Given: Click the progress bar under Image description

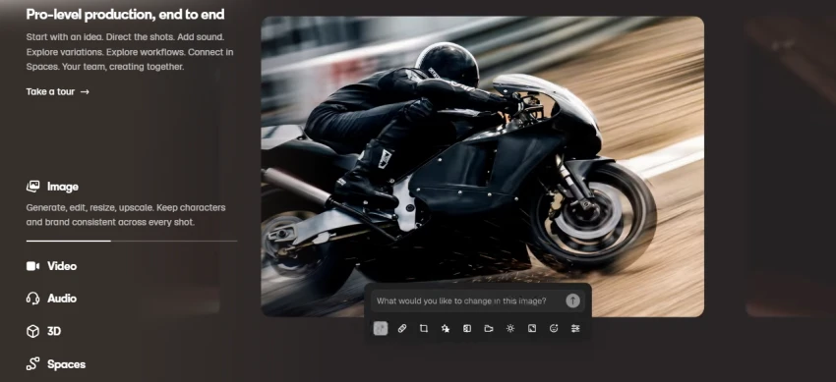Looking at the screenshot, I should [x=132, y=241].
